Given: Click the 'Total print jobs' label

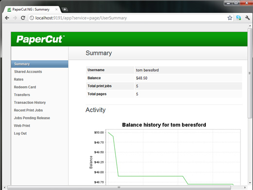Looking at the screenshot, I should [100, 86].
